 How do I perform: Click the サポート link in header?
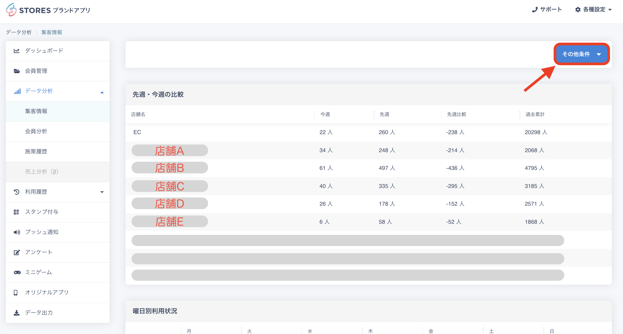tap(547, 10)
